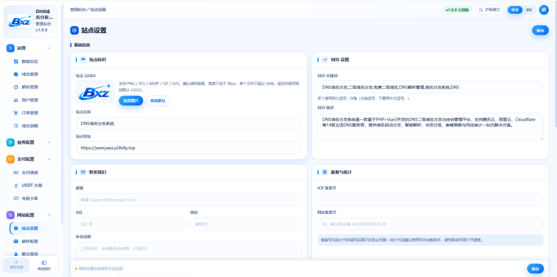557x277 pixels.
Task: Click the 微信号 input field
Action: (x=246, y=224)
